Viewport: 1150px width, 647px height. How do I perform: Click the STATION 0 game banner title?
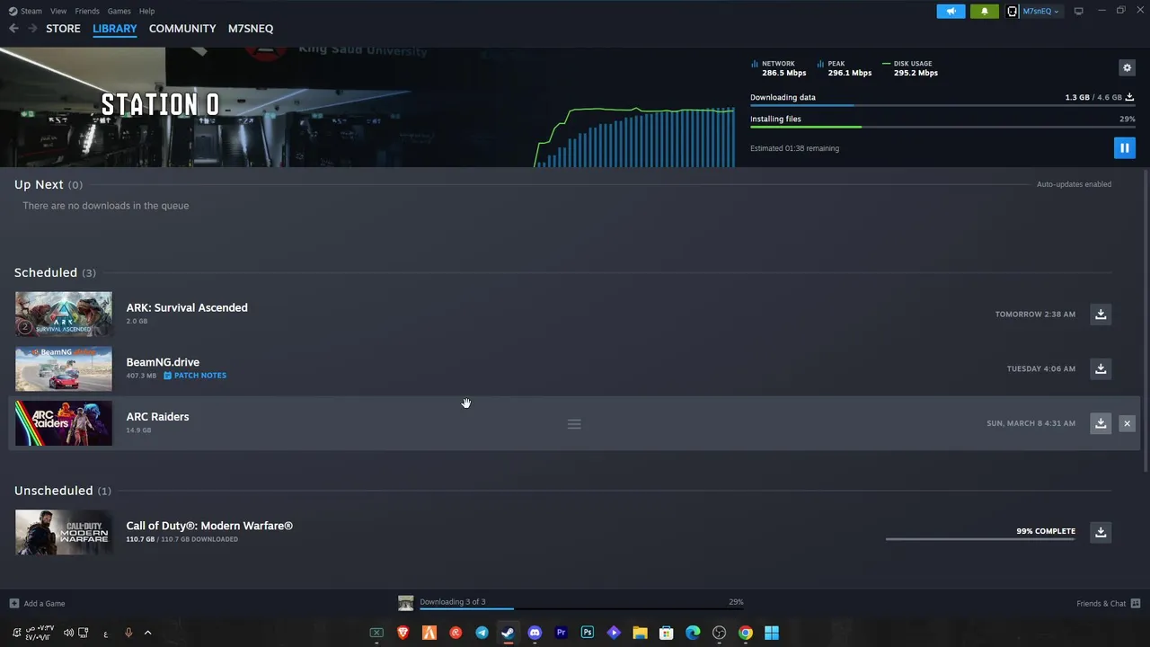[160, 105]
